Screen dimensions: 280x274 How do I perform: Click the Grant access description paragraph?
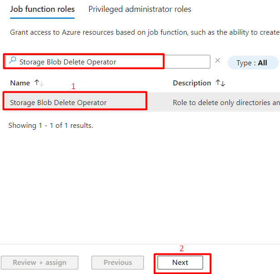click(145, 32)
